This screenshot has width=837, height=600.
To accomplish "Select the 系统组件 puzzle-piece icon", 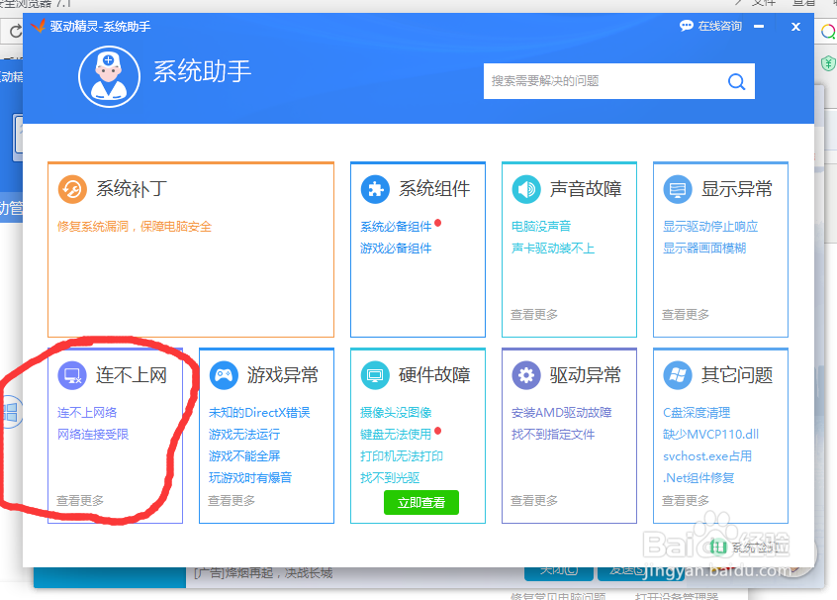I will coord(373,188).
